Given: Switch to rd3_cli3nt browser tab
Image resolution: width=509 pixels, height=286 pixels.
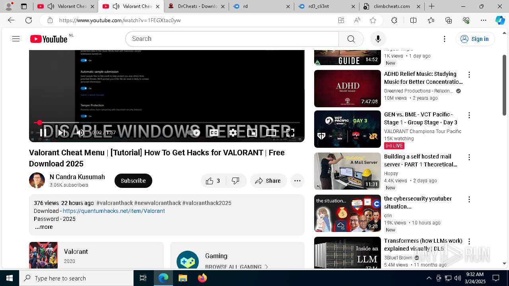Looking at the screenshot, I should pos(326,6).
